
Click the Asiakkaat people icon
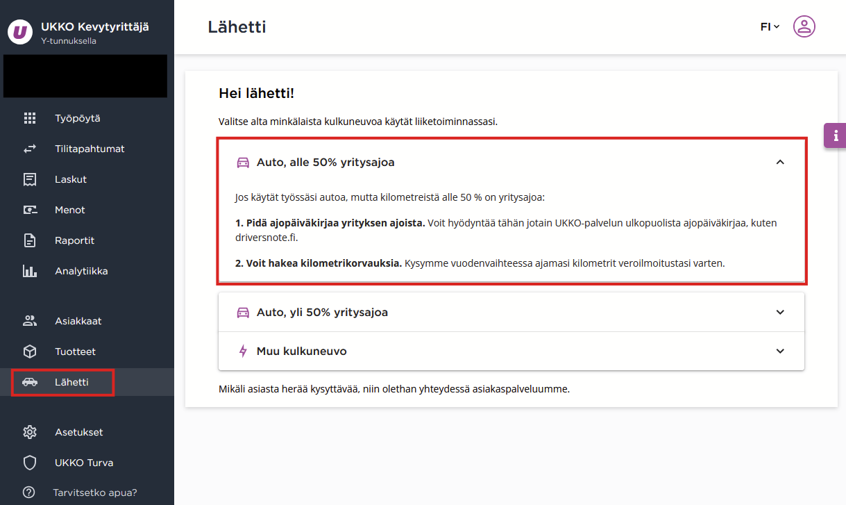pyautogui.click(x=29, y=321)
